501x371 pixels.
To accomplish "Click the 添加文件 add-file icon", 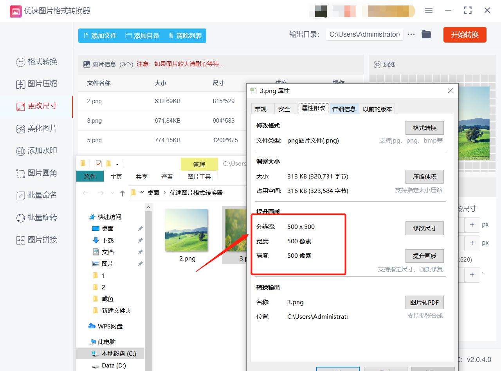I will (86, 36).
